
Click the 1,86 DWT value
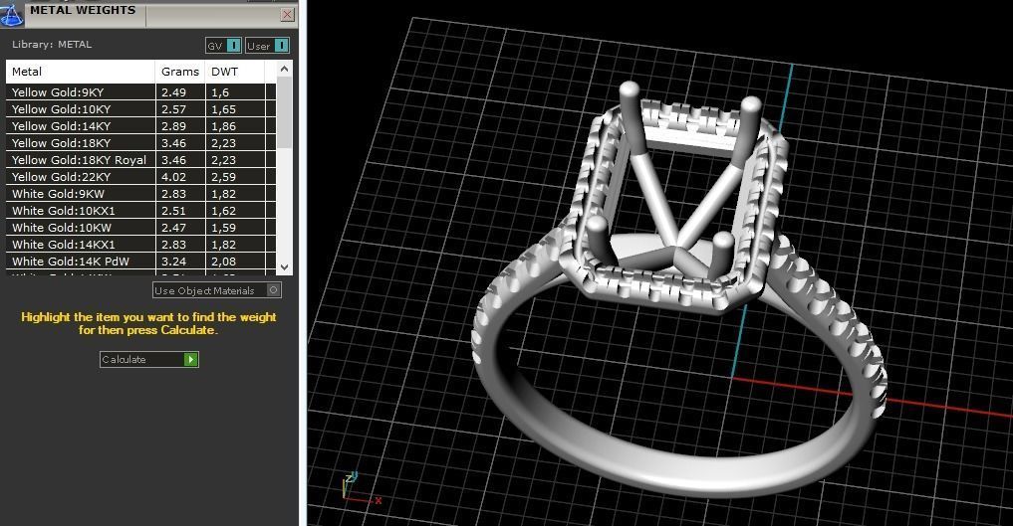pyautogui.click(x=223, y=125)
